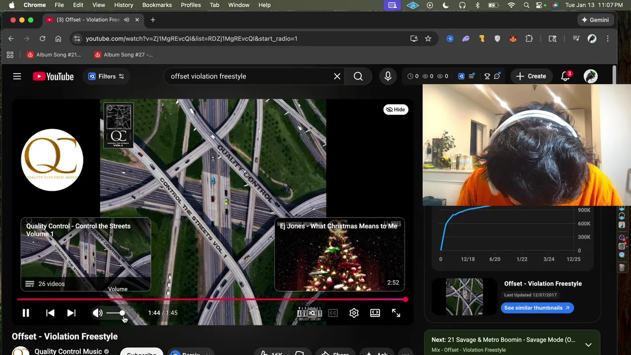This screenshot has height=355, width=631.
Task: Skip to next video in player
Action: point(71,313)
